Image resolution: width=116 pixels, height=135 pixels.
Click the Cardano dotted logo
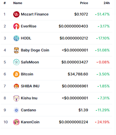[x=16, y=110]
